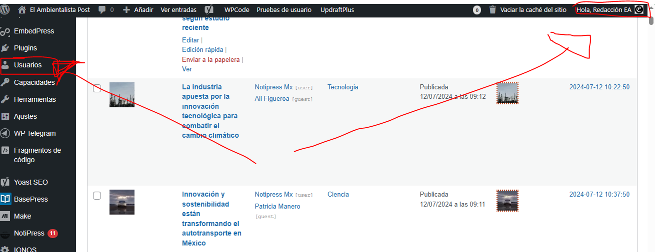The width and height of the screenshot is (655, 252).
Task: Click the Edición rápida link
Action: click(x=202, y=49)
